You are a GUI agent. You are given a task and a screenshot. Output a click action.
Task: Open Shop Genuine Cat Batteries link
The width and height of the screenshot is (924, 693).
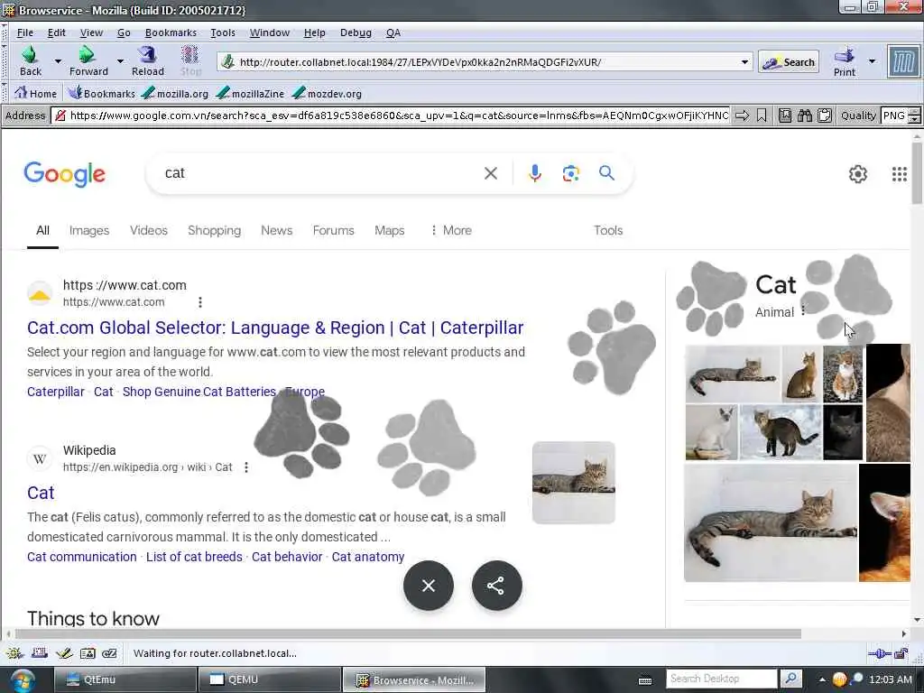click(199, 392)
